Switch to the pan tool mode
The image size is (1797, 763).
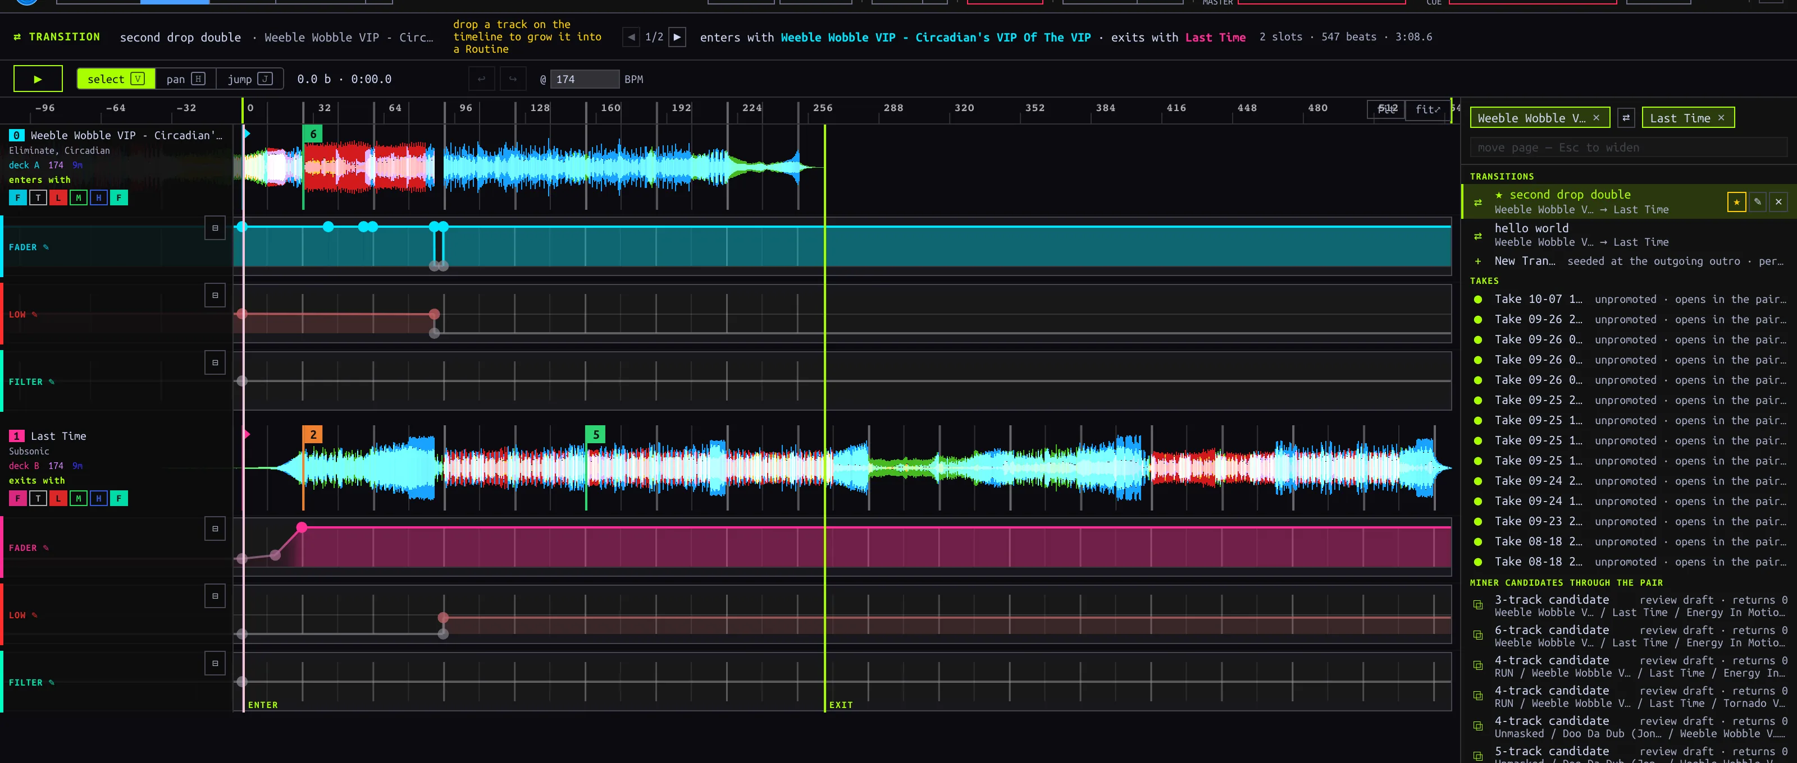185,79
